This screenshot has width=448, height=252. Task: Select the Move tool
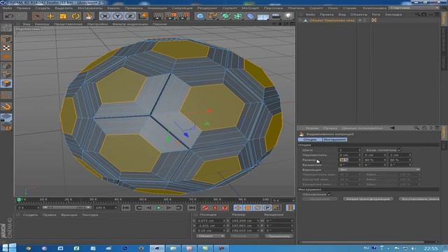pos(50,16)
